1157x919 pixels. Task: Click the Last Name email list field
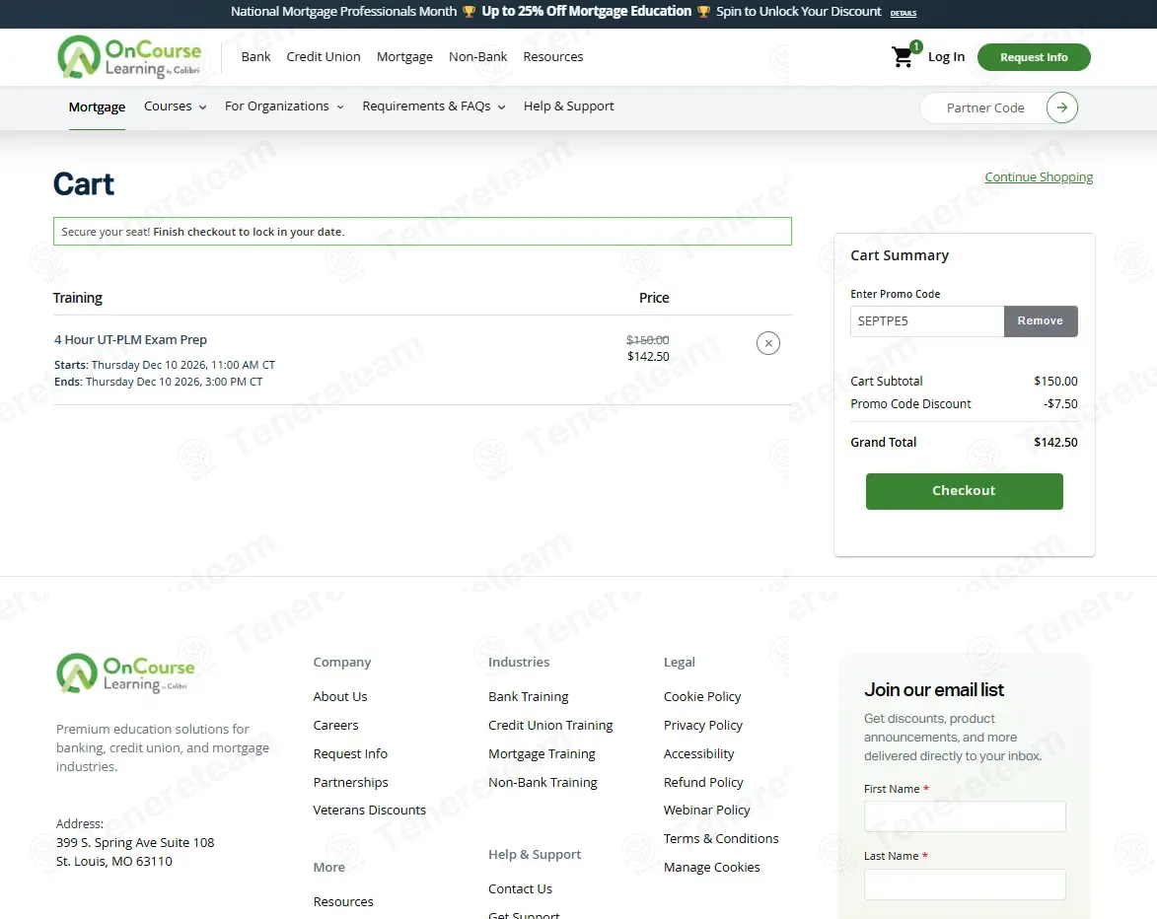pyautogui.click(x=965, y=884)
